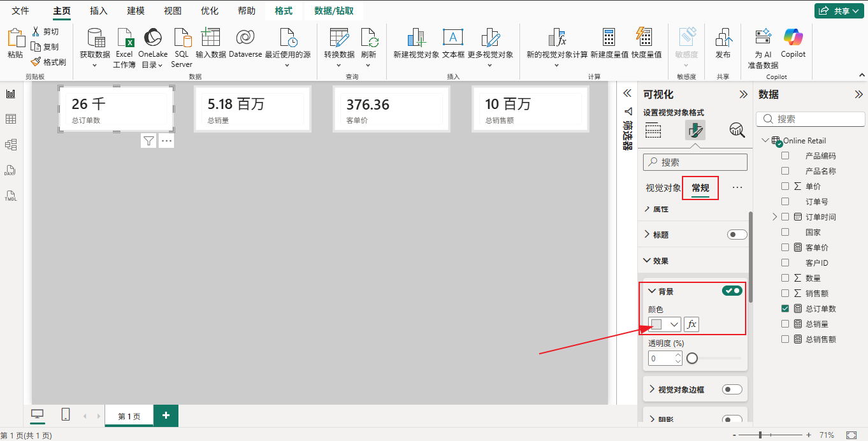Open the Copilot pane
This screenshot has width=868, height=441.
793,43
